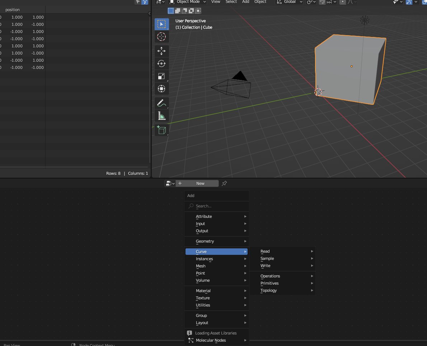This screenshot has height=346, width=427.
Task: Activate the 3D Cursor tool
Action: (161, 37)
